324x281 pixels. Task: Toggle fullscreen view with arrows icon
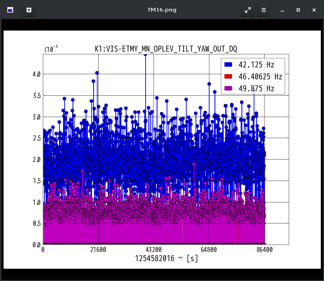(248, 10)
